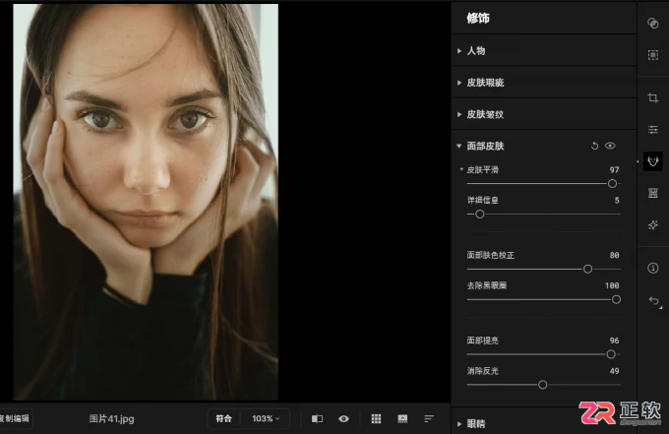Click the 消除反光 value 49
Image resolution: width=669 pixels, height=434 pixels.
614,371
